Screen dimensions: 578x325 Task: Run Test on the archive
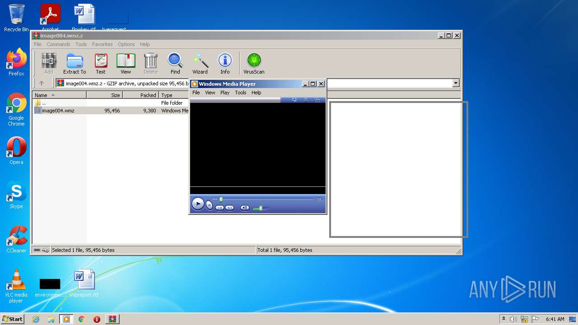coord(101,63)
